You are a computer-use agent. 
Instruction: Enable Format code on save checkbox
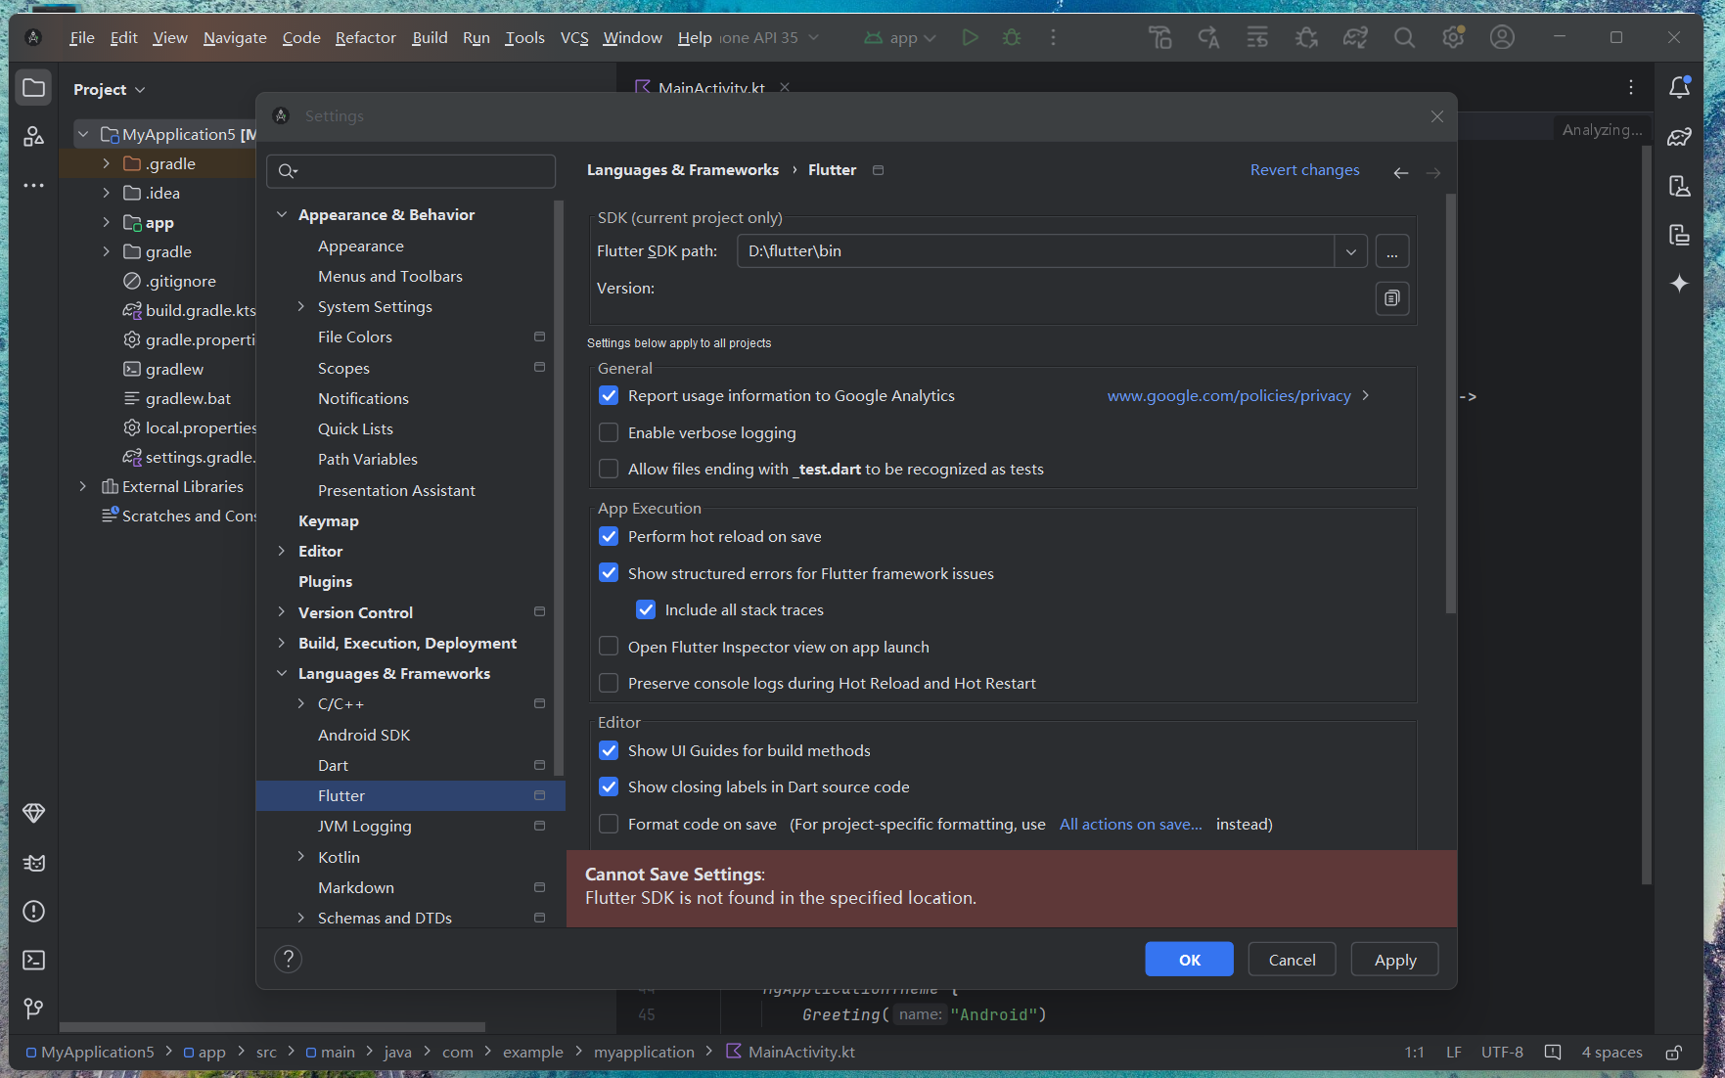click(x=609, y=824)
